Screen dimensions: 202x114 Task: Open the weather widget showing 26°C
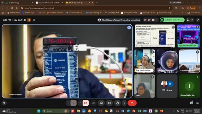click(x=9, y=111)
